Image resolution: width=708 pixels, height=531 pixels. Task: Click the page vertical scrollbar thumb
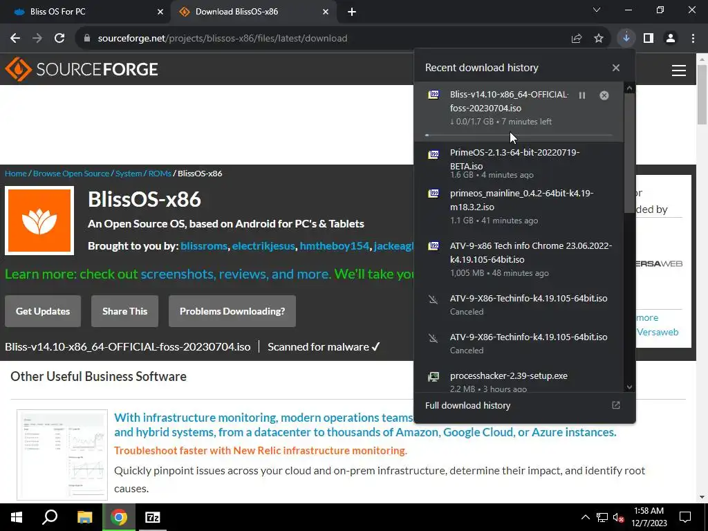click(x=702, y=94)
